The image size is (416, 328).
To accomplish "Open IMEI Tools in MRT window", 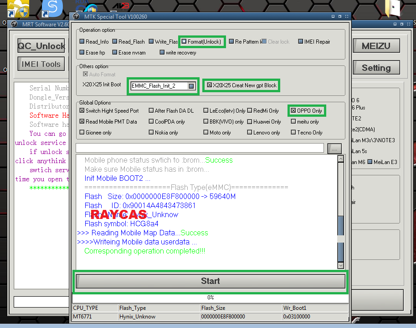I will (x=41, y=64).
